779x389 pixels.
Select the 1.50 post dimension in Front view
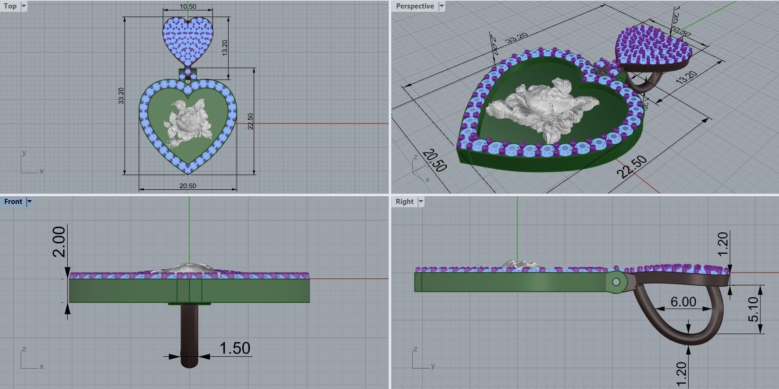[x=235, y=348]
